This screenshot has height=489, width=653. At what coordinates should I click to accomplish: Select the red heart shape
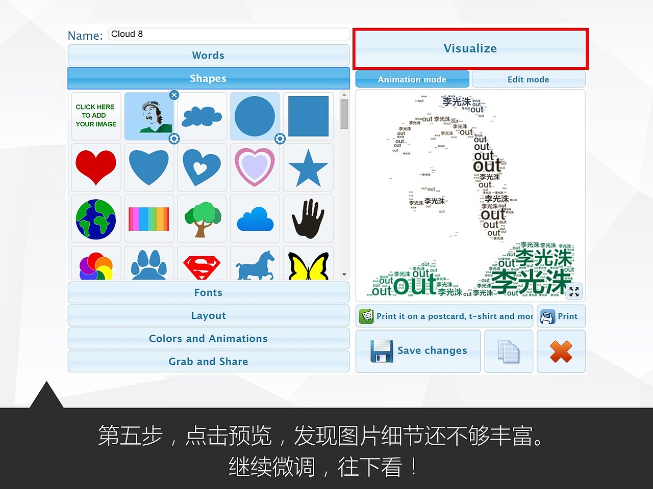tap(96, 168)
